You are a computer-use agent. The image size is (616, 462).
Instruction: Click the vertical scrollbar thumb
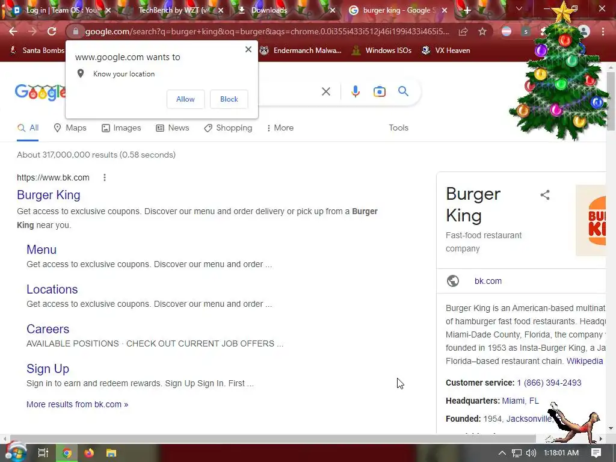tap(611, 100)
